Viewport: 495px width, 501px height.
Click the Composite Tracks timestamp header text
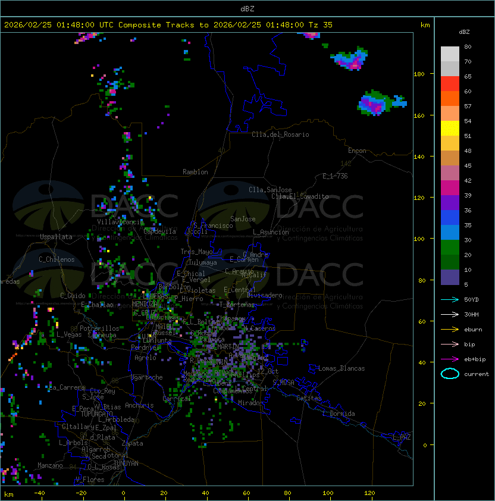point(168,25)
